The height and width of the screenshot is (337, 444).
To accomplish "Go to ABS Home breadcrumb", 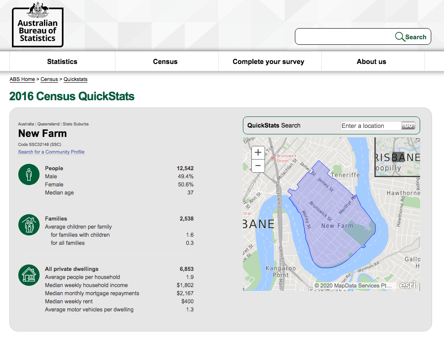I will coord(22,79).
